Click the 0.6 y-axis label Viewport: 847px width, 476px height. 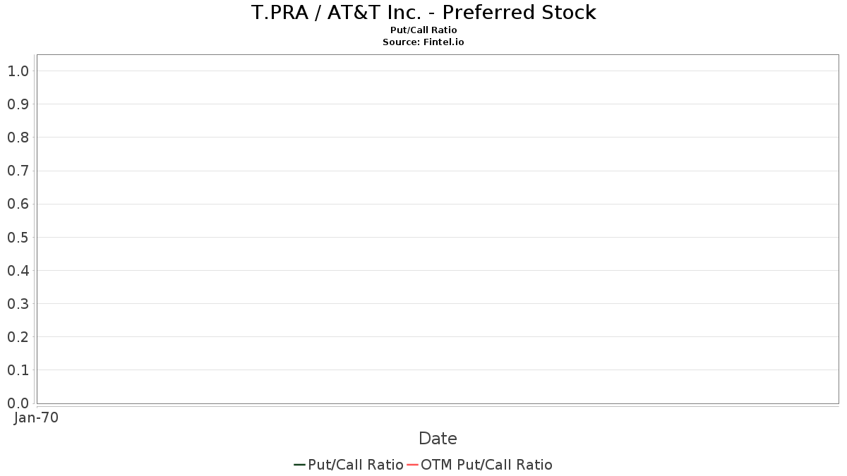pos(18,204)
